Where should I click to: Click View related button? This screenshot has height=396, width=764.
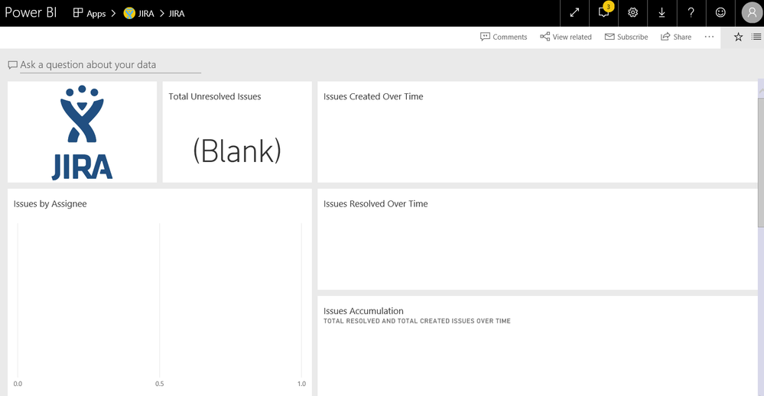point(566,37)
